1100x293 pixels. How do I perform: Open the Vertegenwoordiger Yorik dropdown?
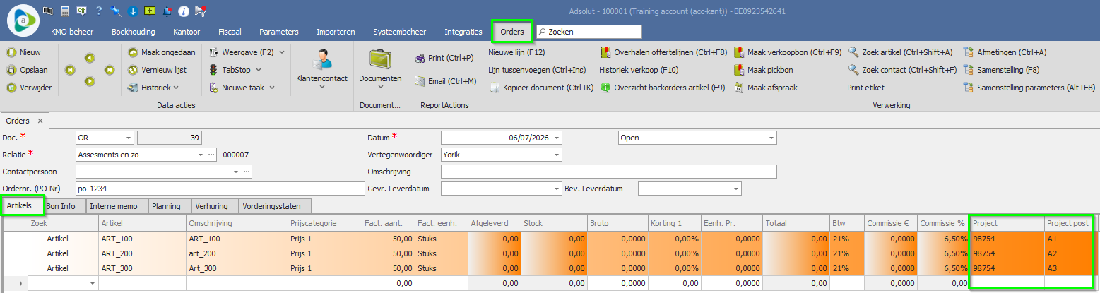(557, 155)
